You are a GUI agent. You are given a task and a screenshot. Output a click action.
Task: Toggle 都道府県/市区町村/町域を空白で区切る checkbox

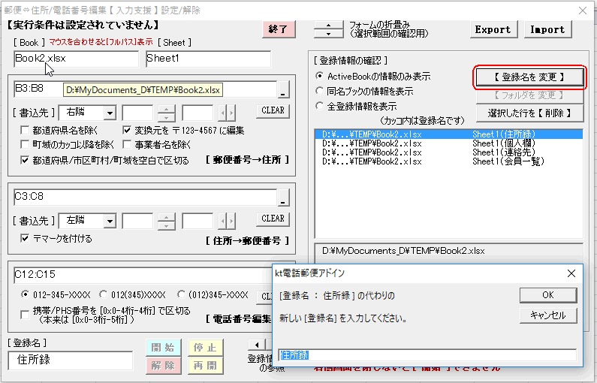tap(25, 160)
